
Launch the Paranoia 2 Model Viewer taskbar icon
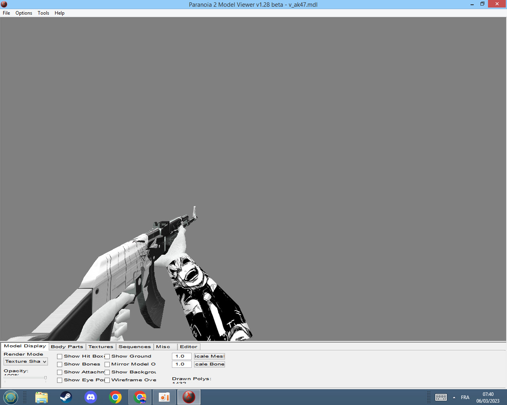coord(189,397)
